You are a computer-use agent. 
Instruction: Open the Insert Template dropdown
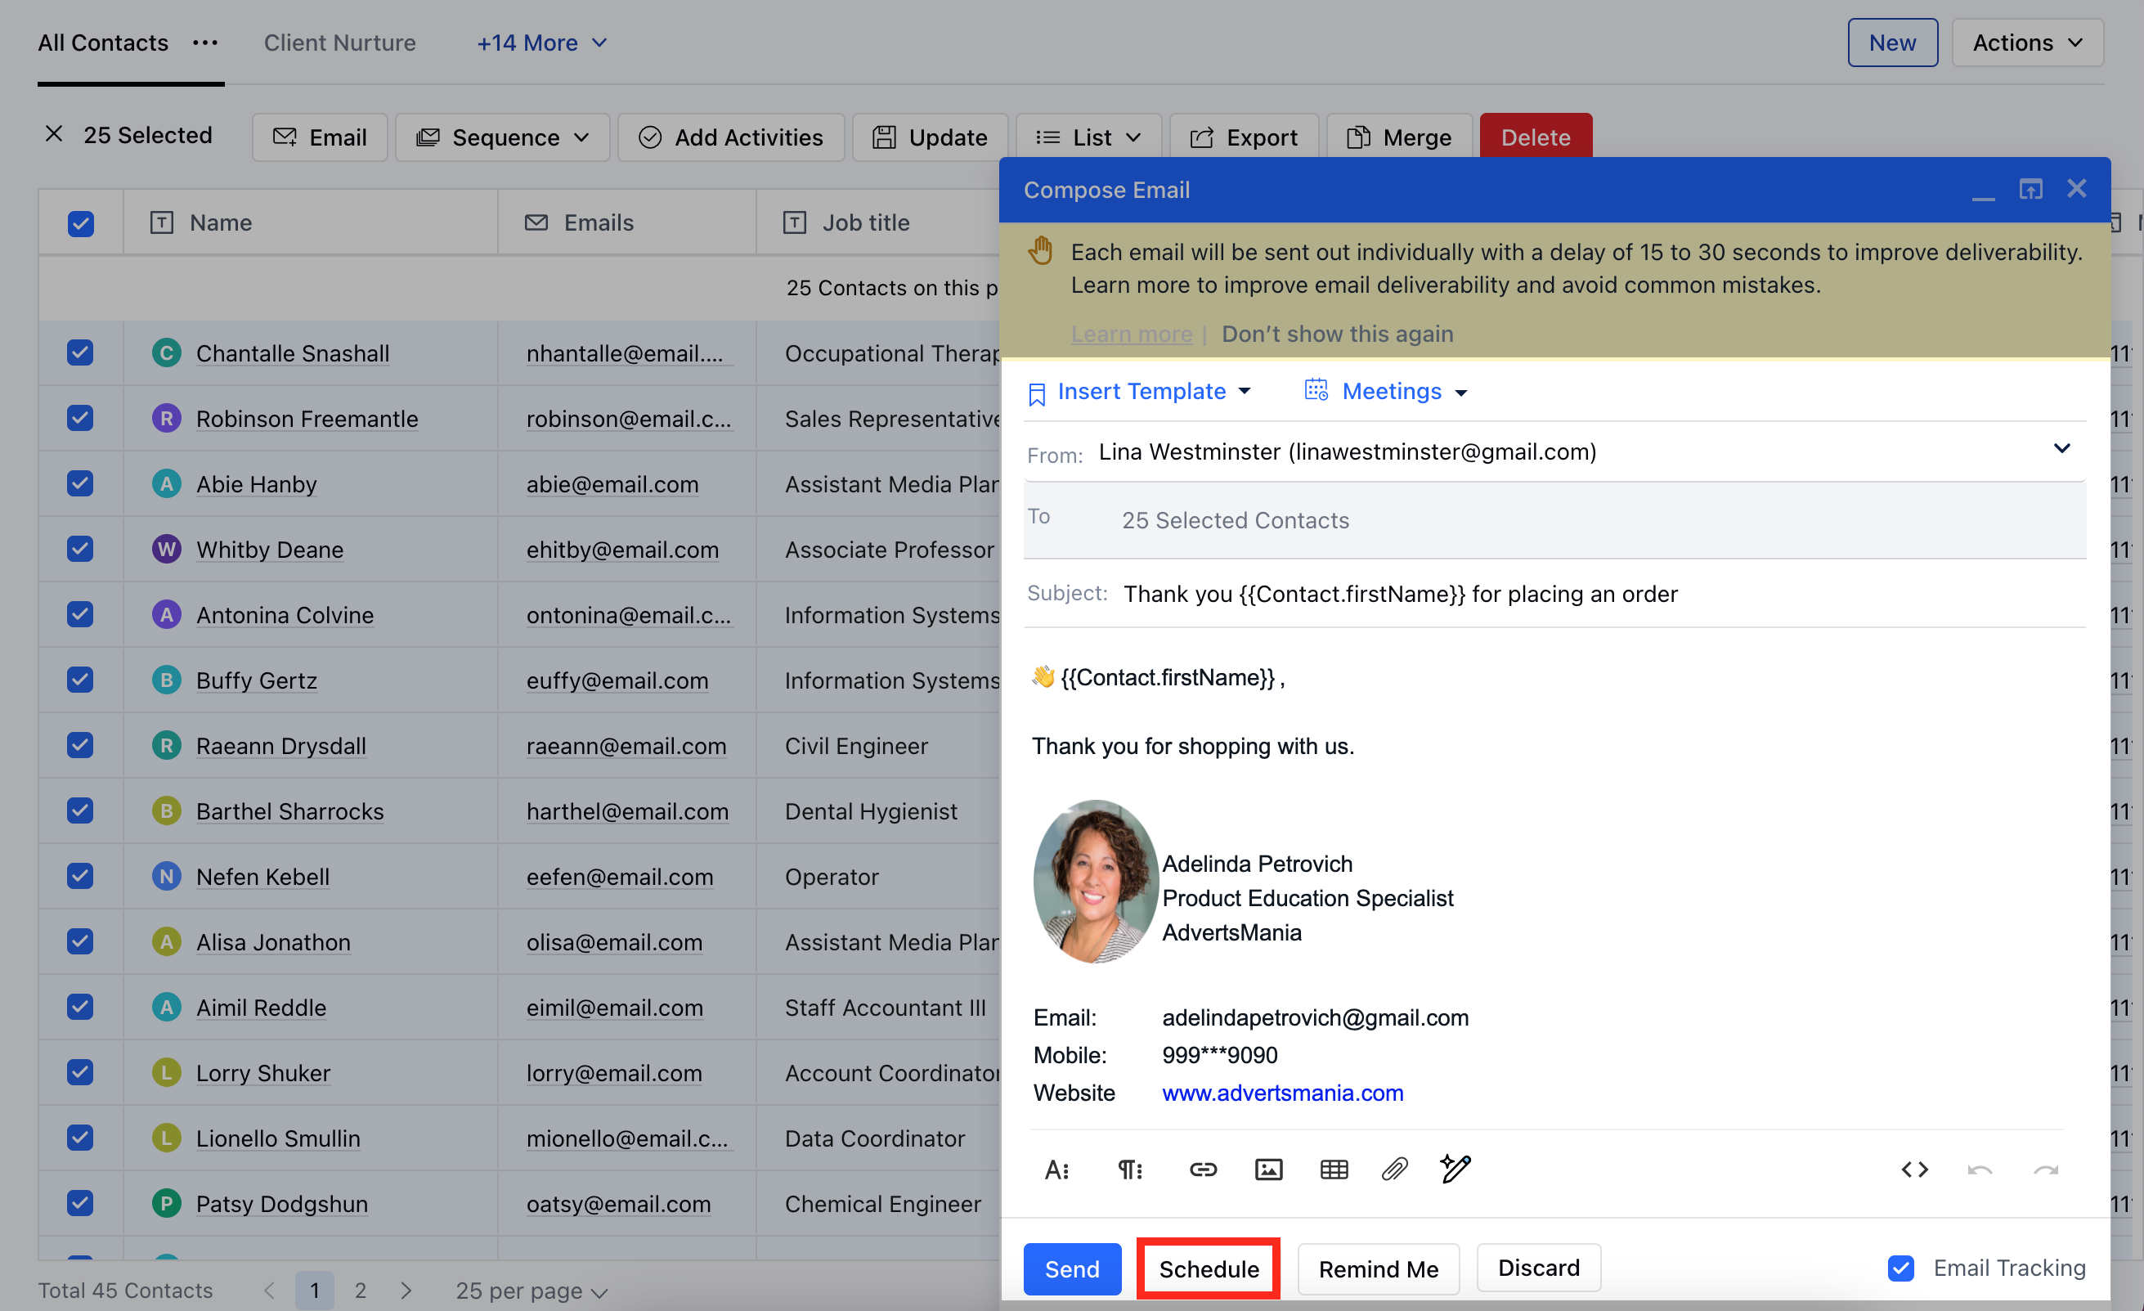pyautogui.click(x=1141, y=391)
